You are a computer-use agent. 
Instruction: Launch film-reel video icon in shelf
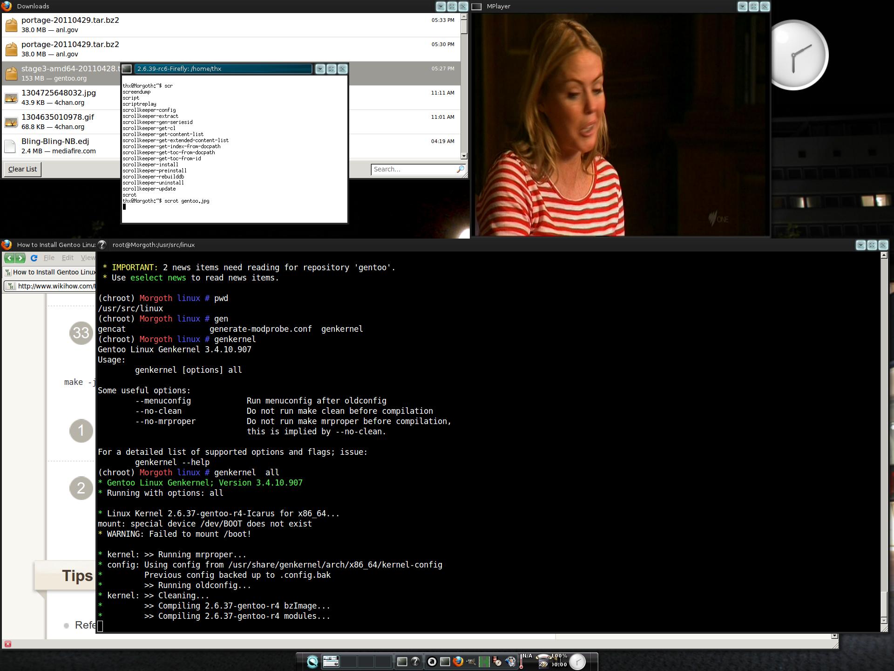click(511, 662)
